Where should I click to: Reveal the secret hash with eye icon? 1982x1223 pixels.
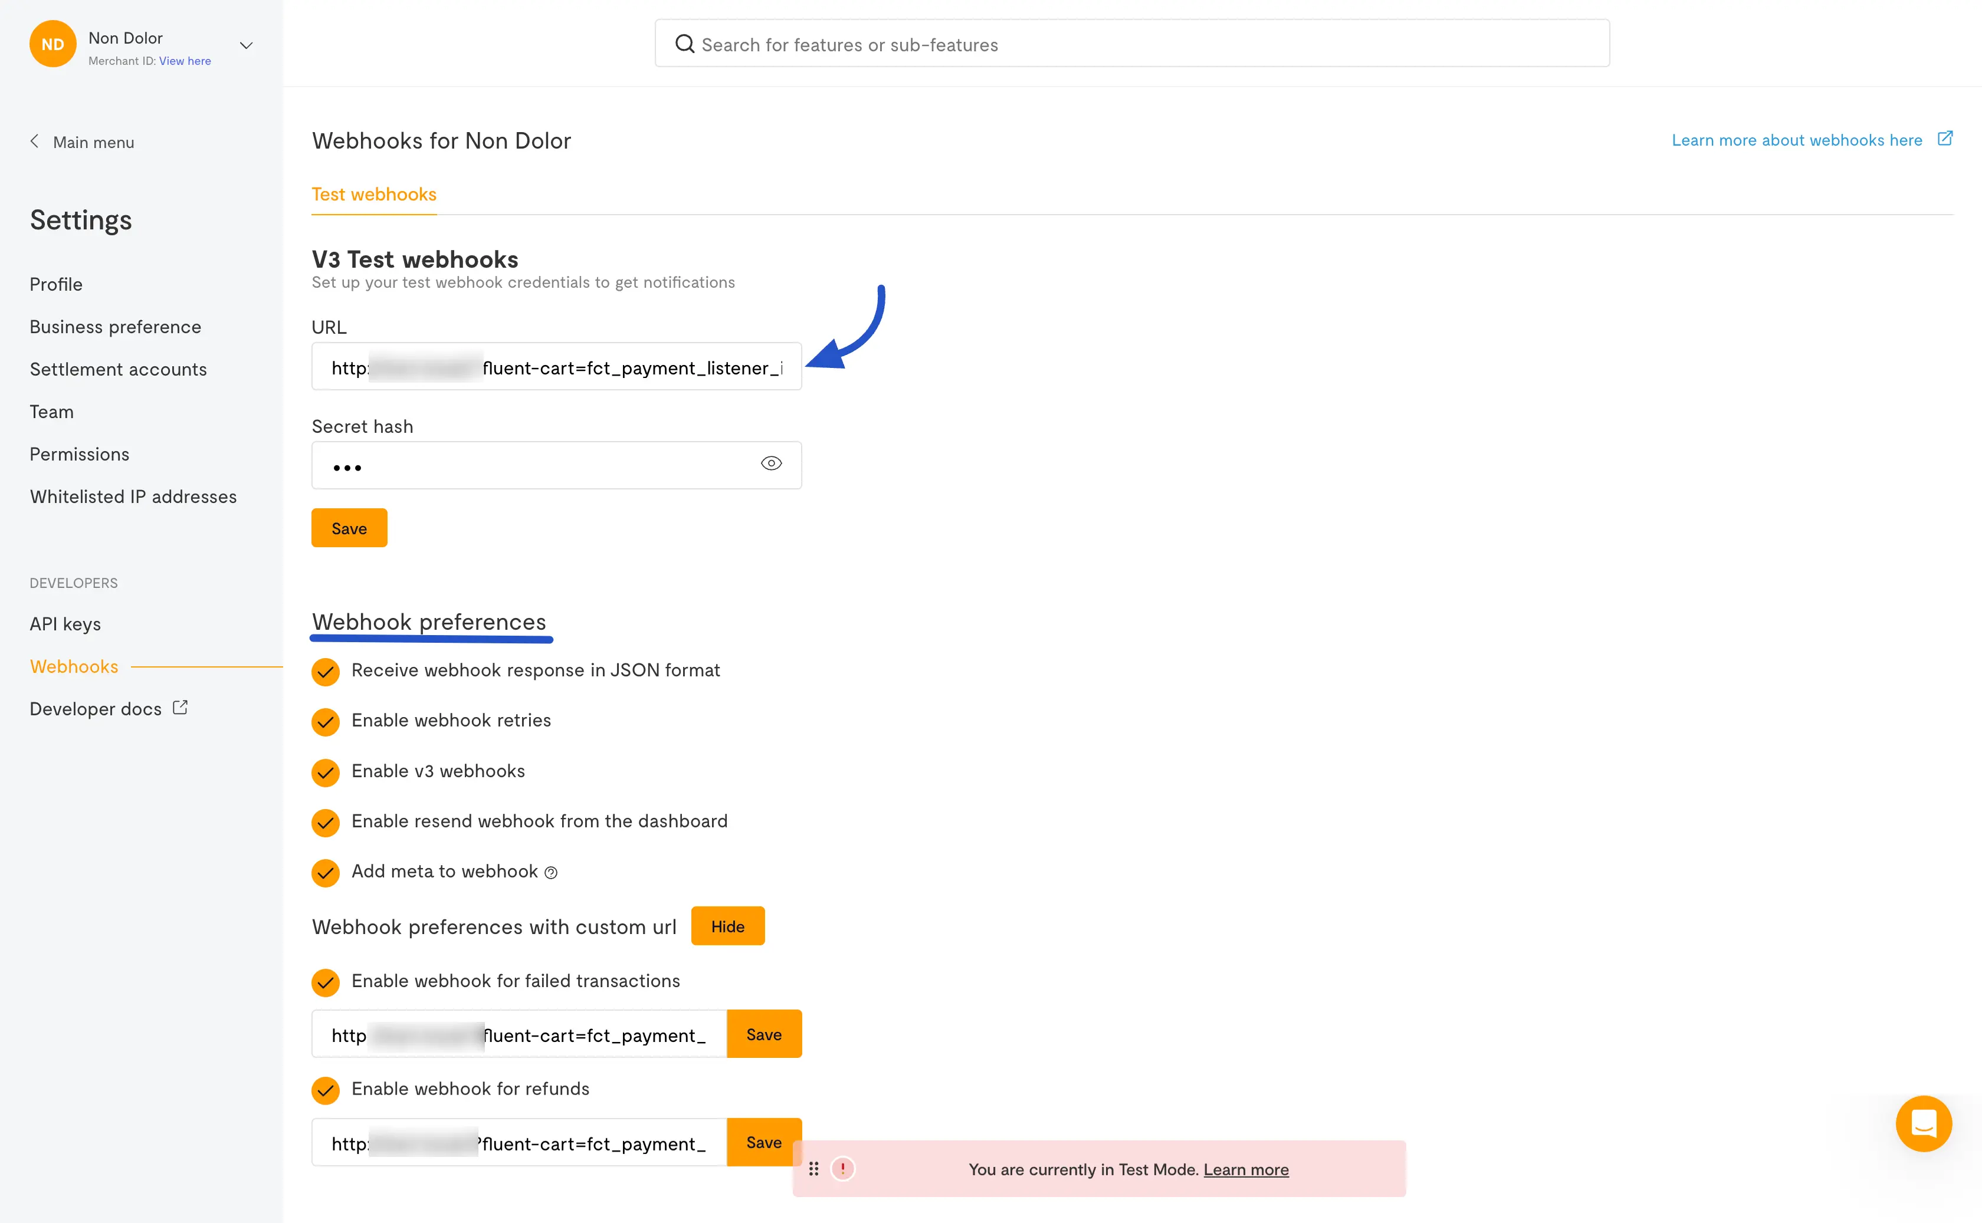click(771, 463)
